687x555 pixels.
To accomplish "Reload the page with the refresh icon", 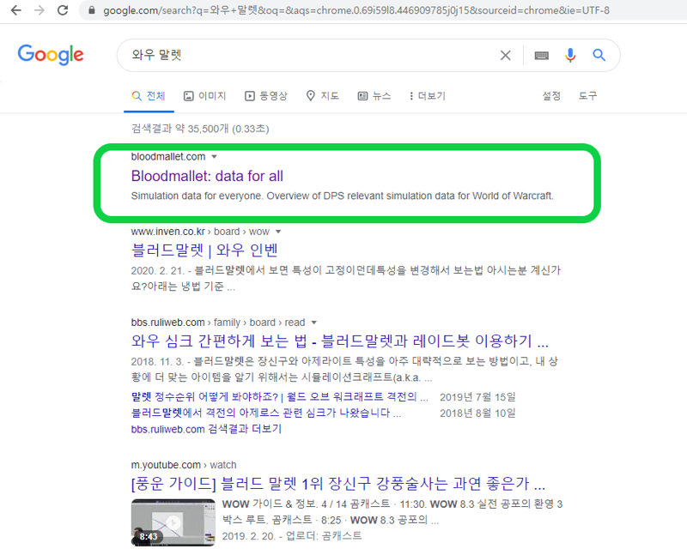I will click(63, 10).
